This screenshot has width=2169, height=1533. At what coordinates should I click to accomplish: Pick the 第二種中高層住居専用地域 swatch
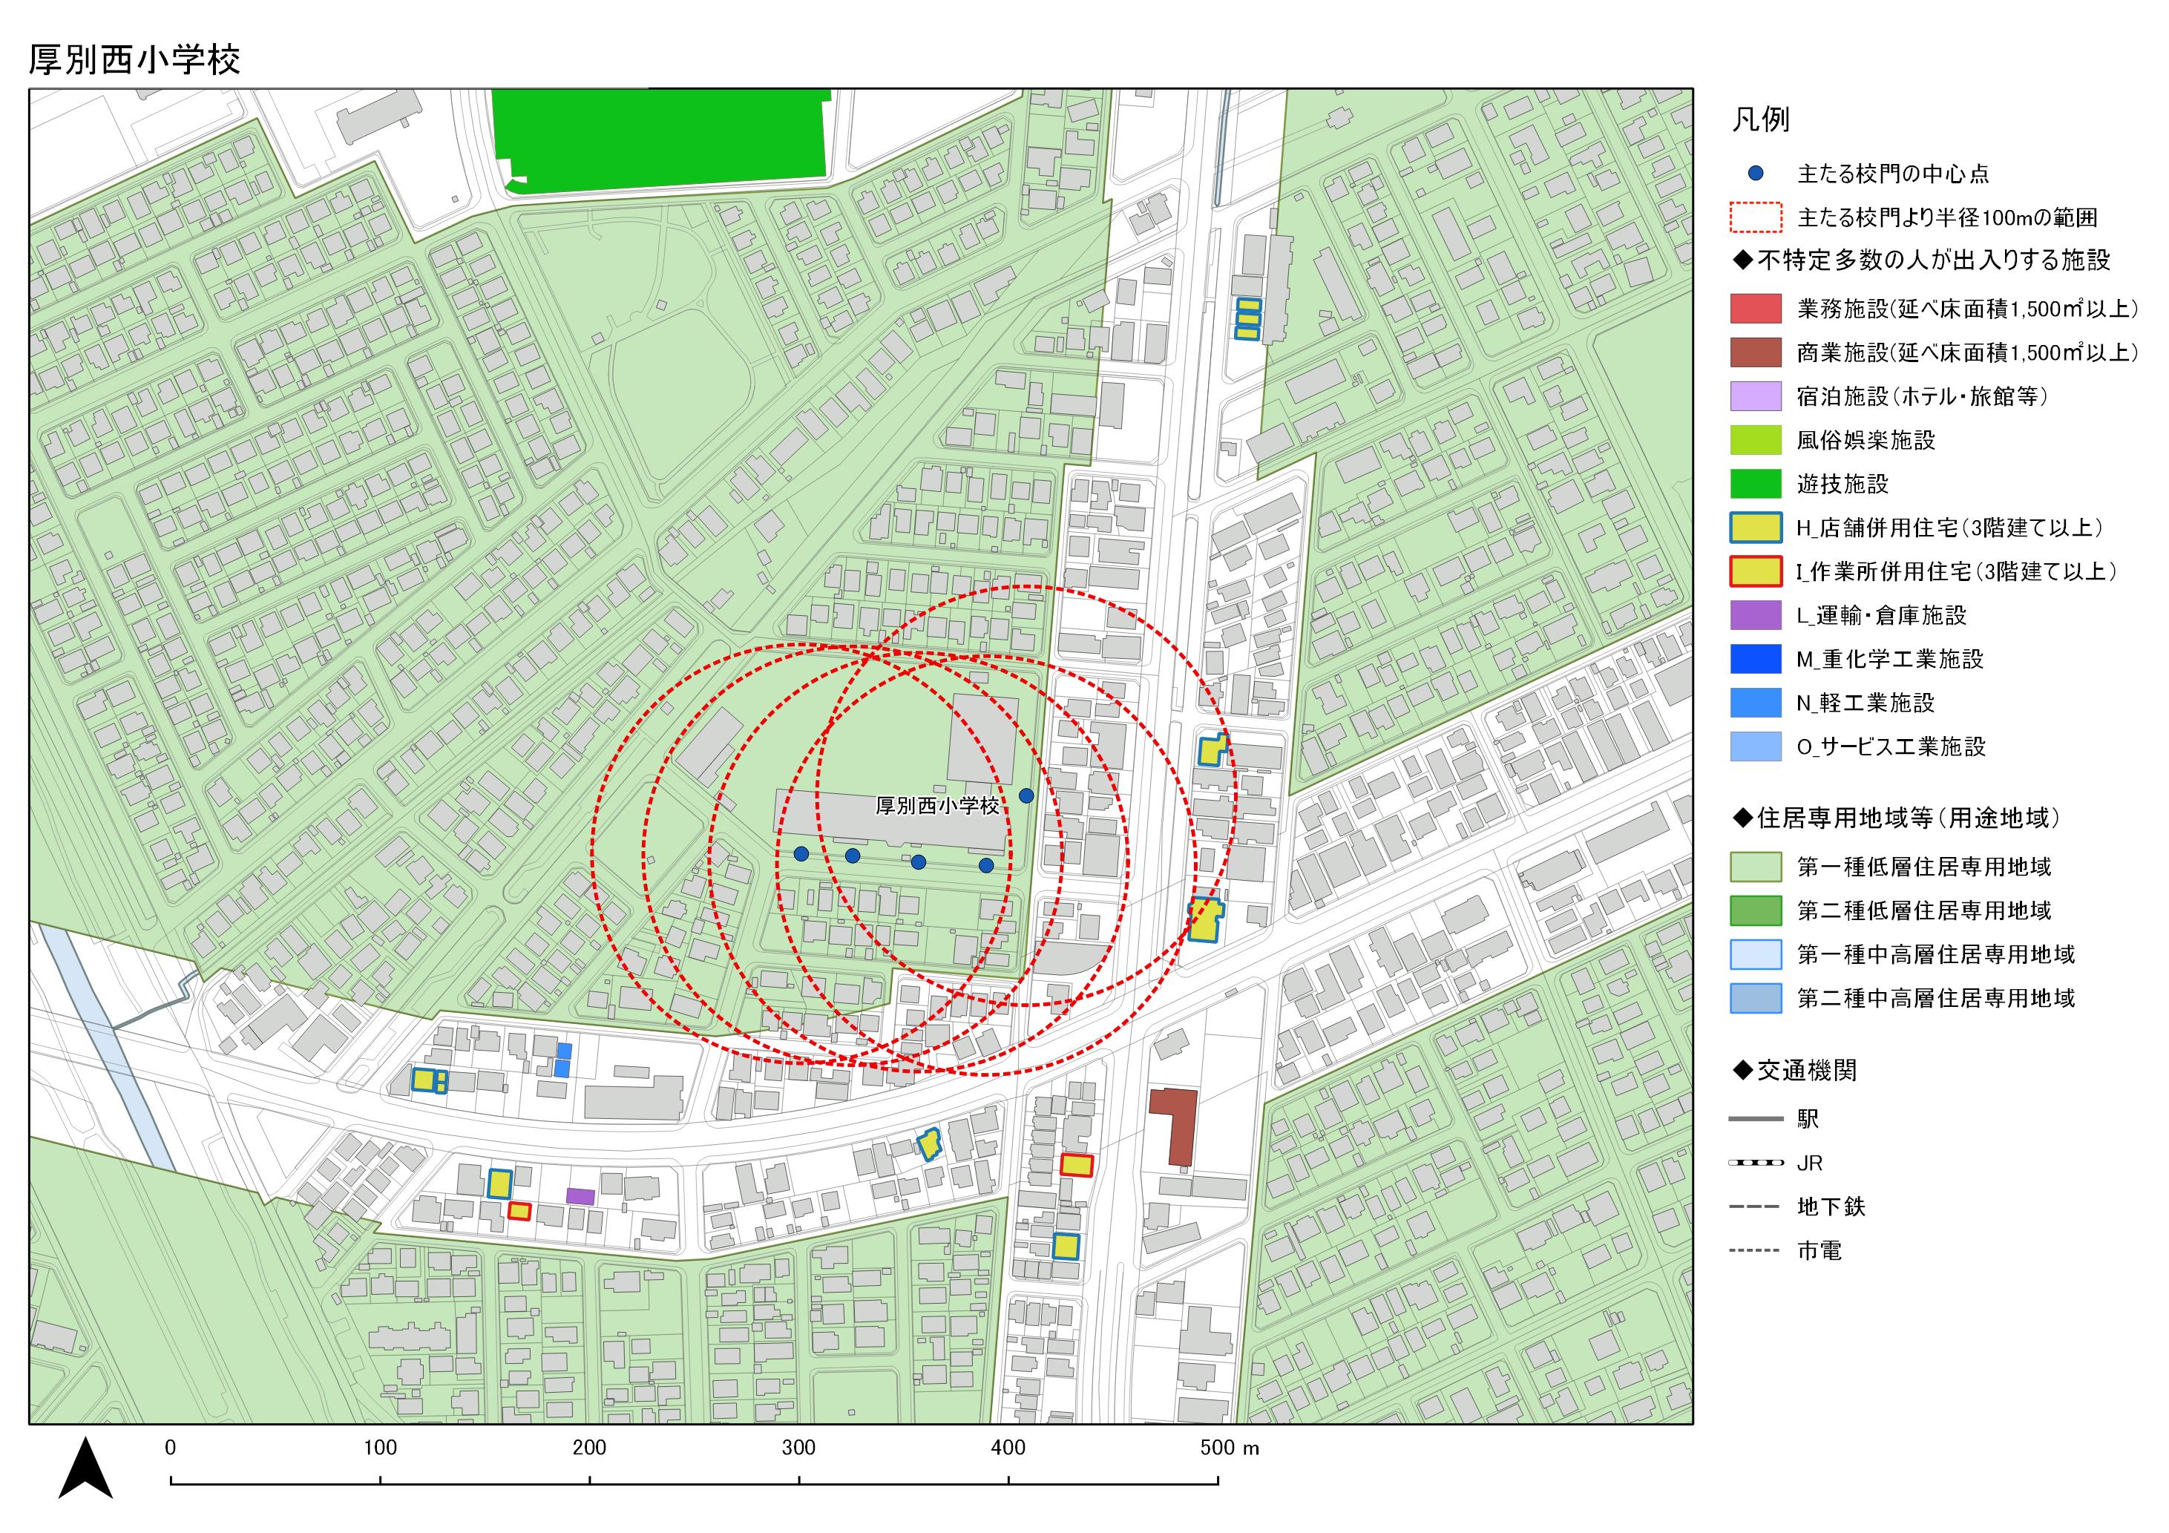point(1755,999)
